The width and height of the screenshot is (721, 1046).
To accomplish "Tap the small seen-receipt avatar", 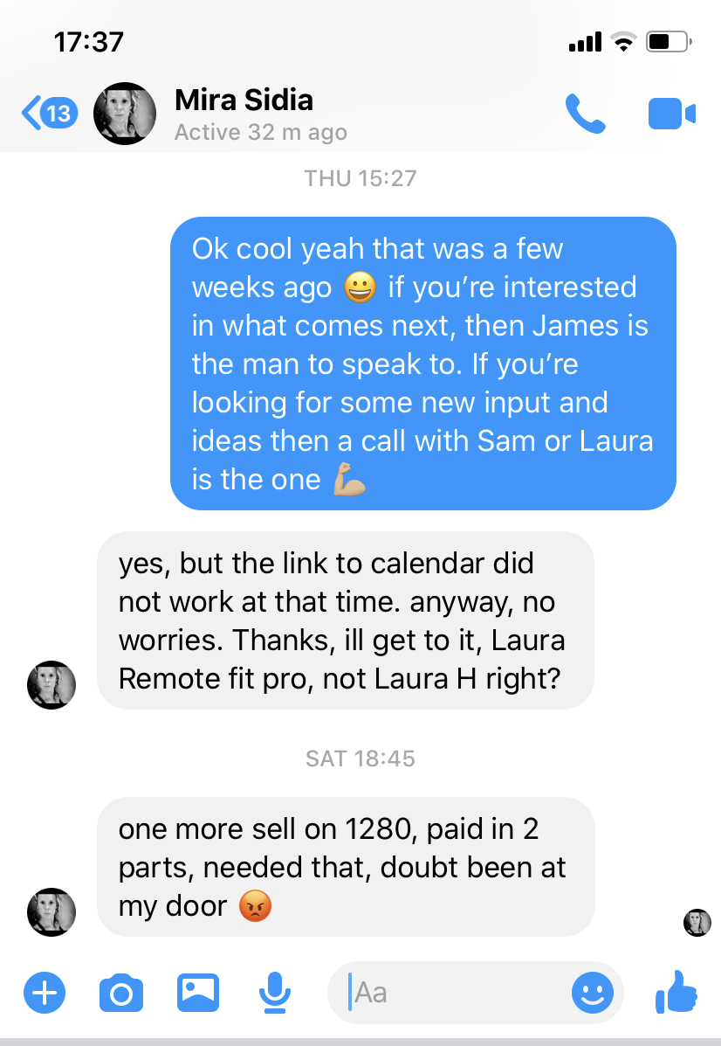I will pos(697,922).
